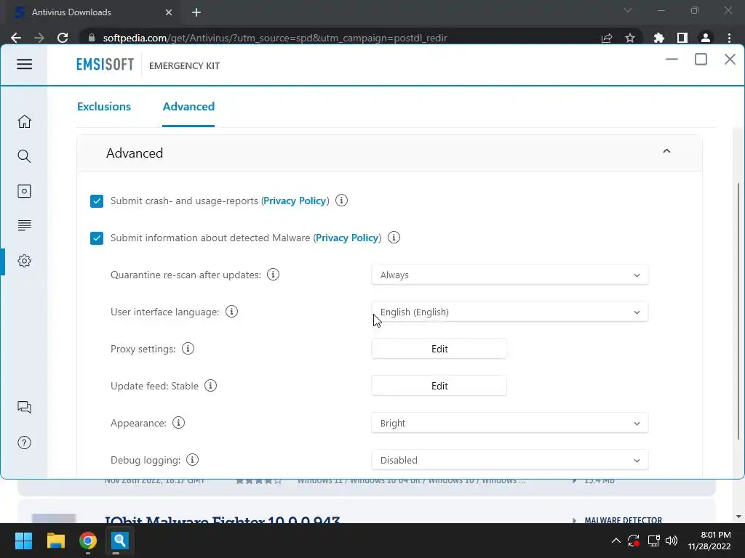Open the Emsisoft hamburger menu
This screenshot has width=745, height=558.
click(x=24, y=64)
